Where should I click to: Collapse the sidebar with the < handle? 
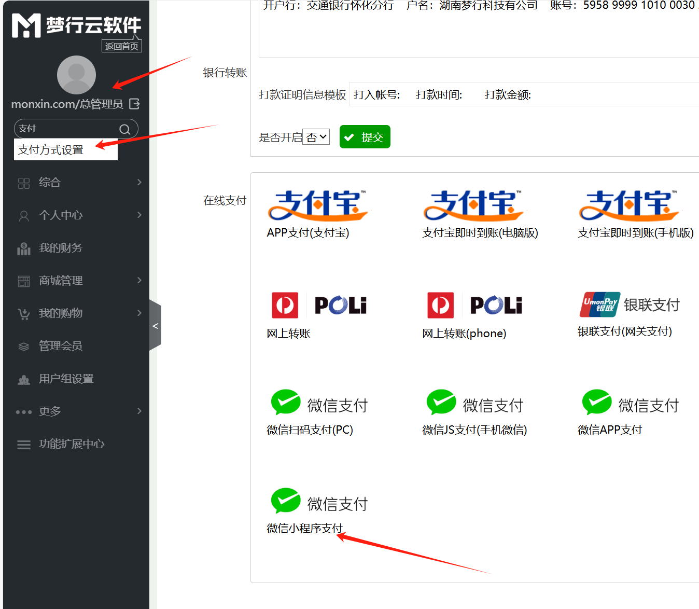tap(155, 326)
